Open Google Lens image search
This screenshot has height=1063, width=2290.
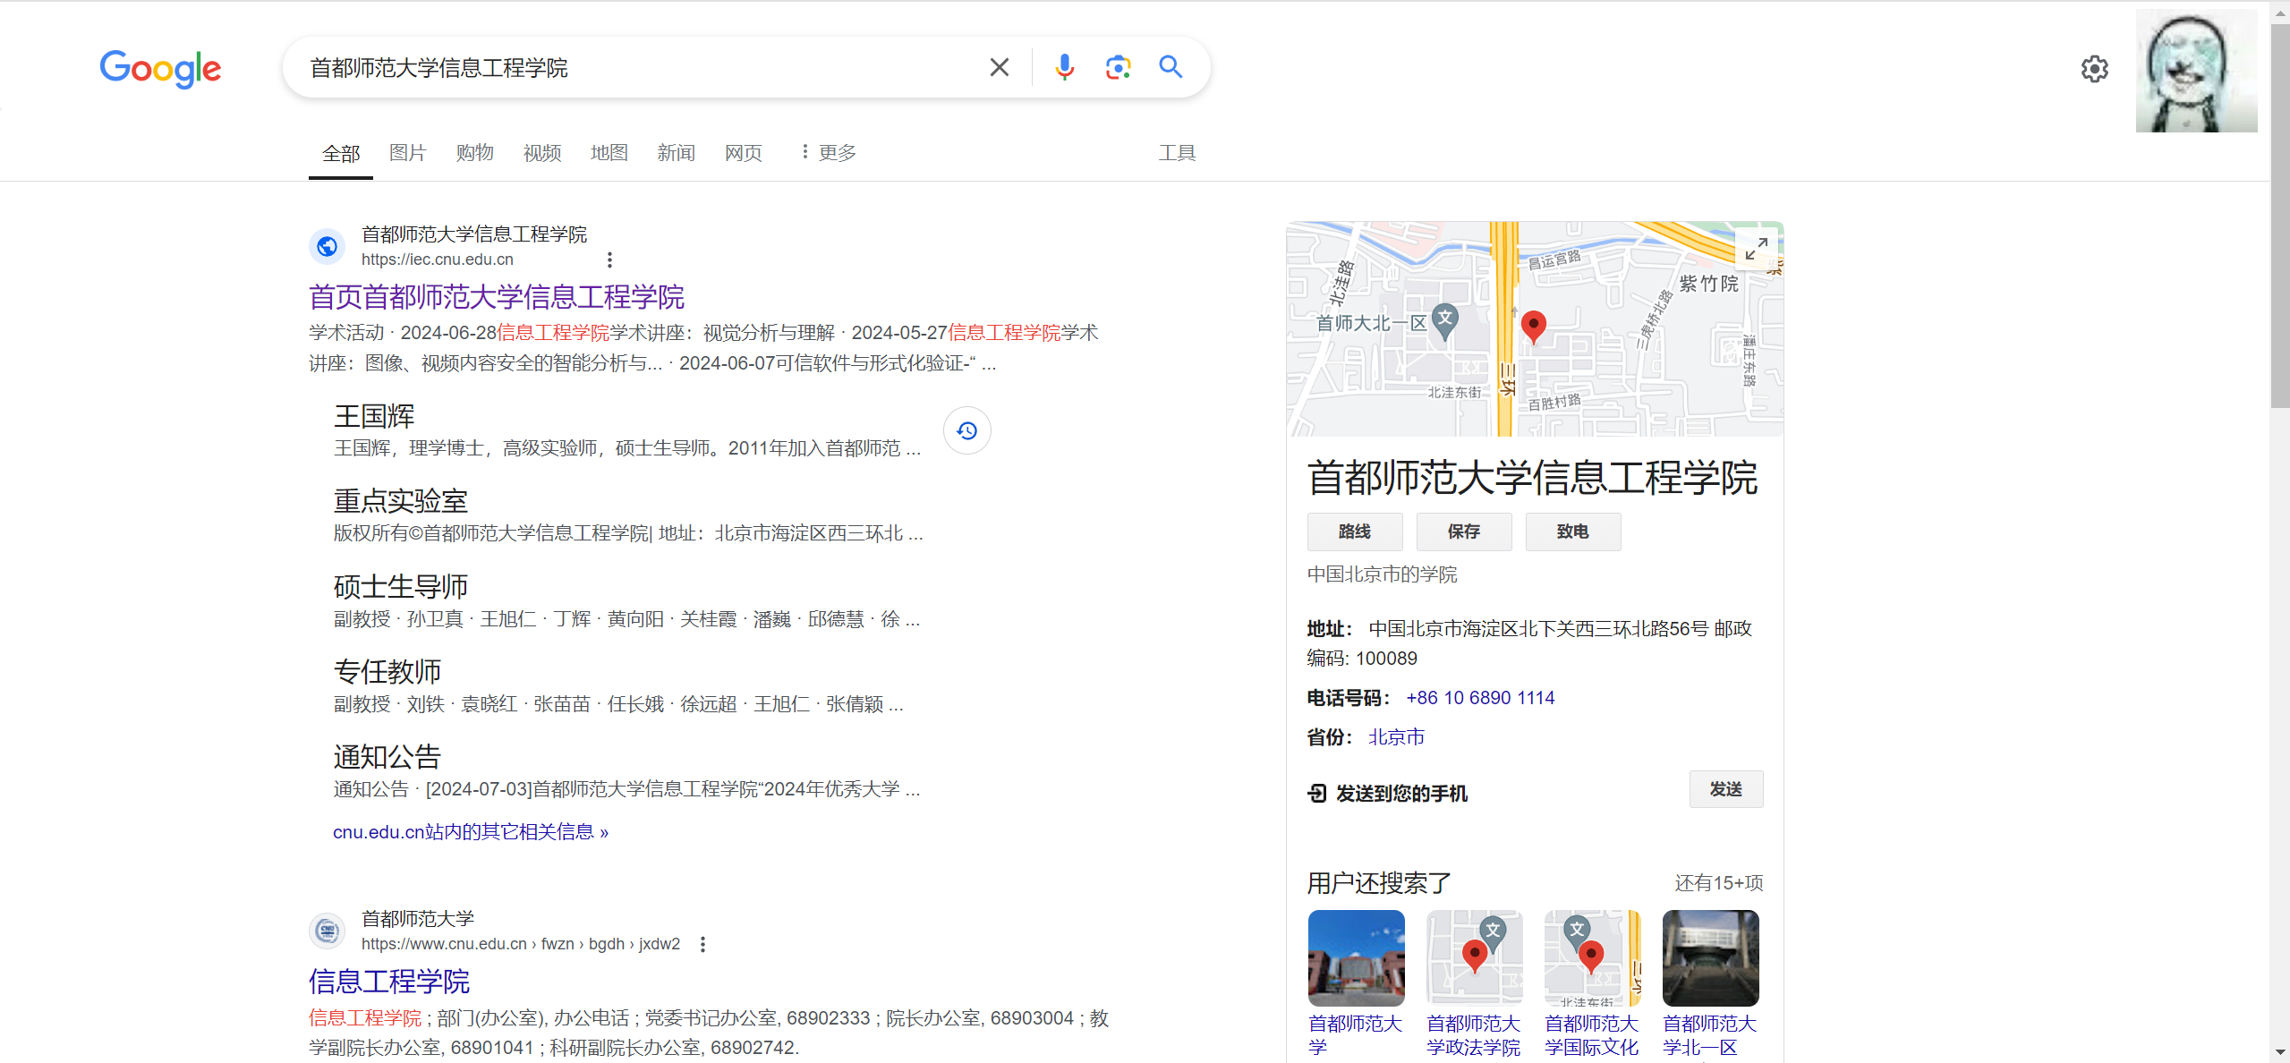point(1118,67)
